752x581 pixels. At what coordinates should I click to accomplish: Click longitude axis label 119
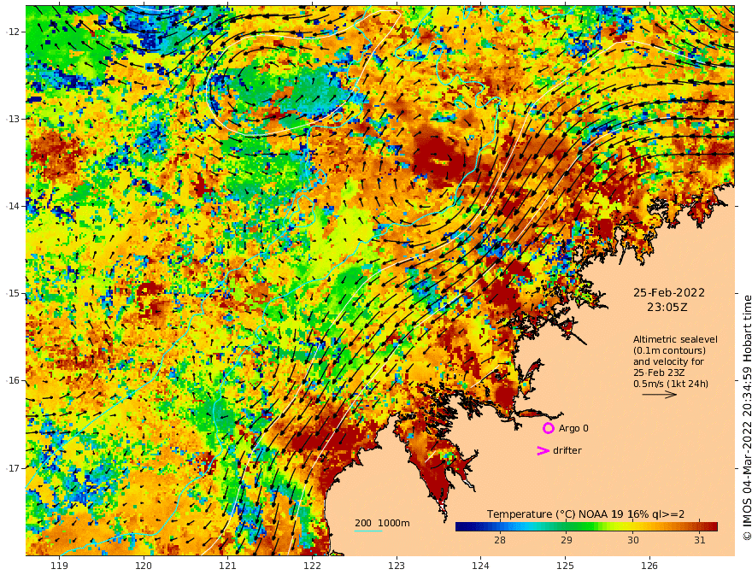point(59,566)
